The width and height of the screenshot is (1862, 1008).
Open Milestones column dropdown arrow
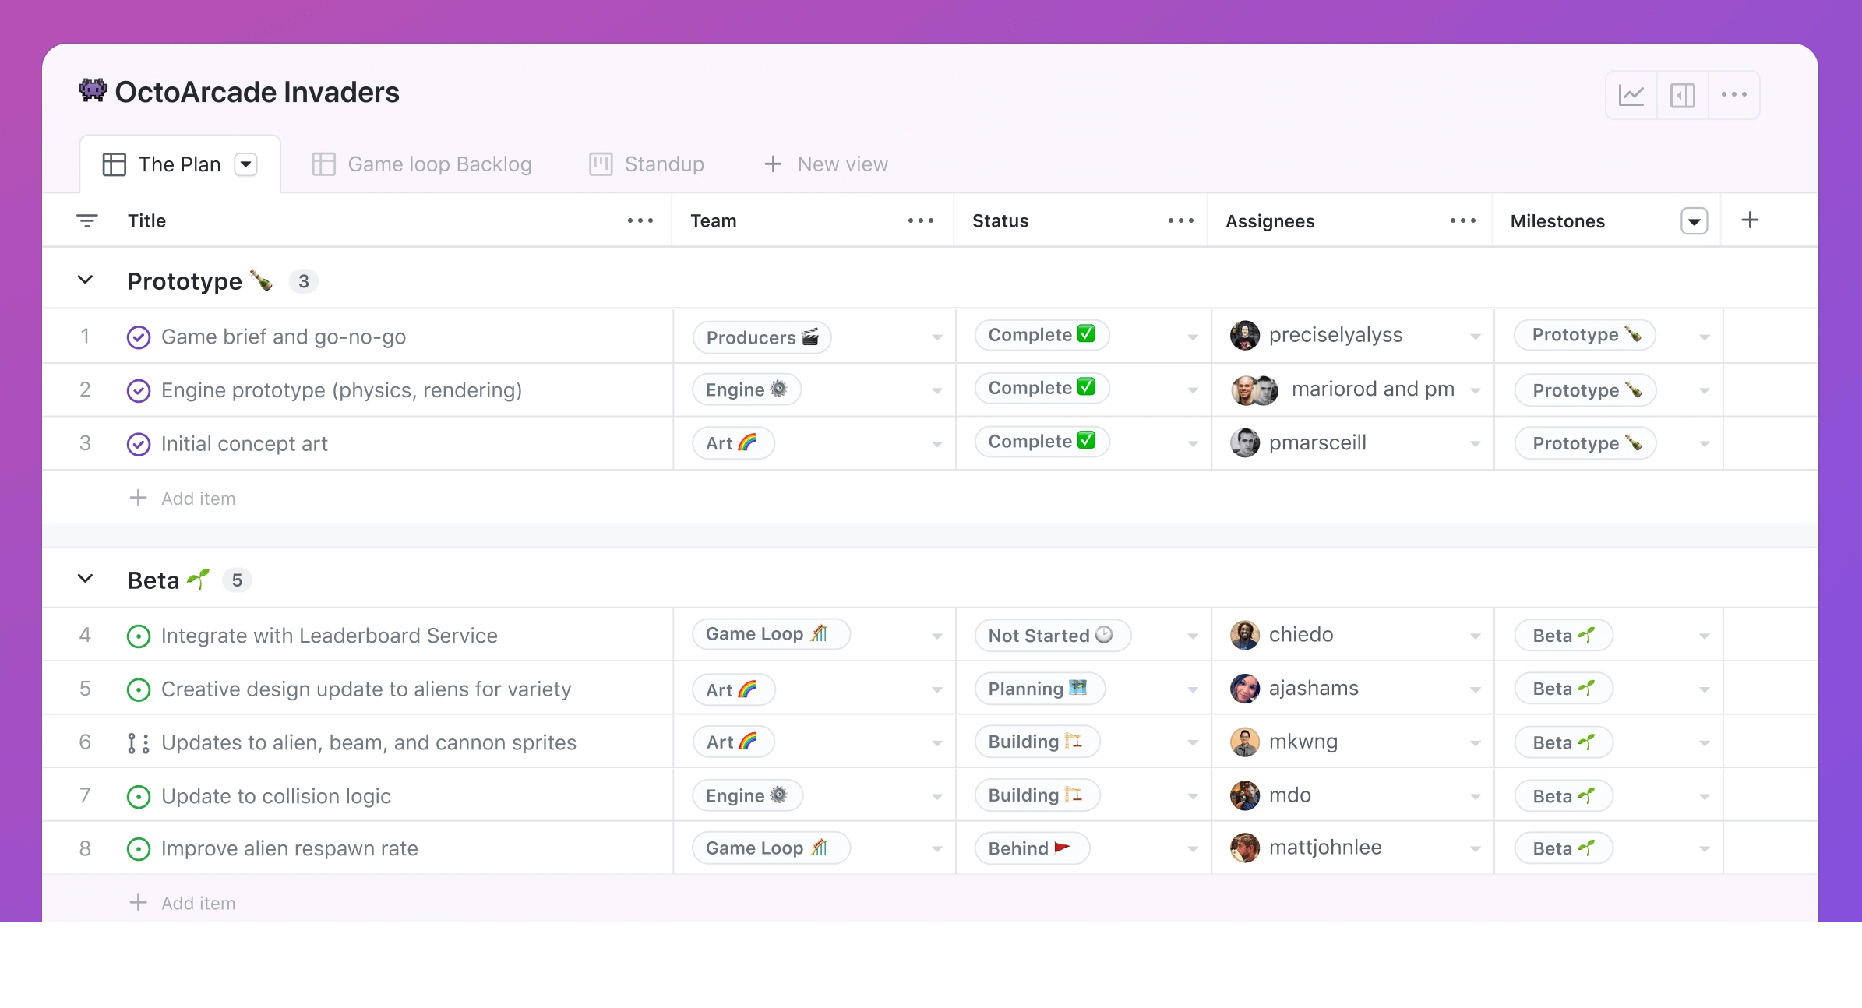coord(1694,221)
